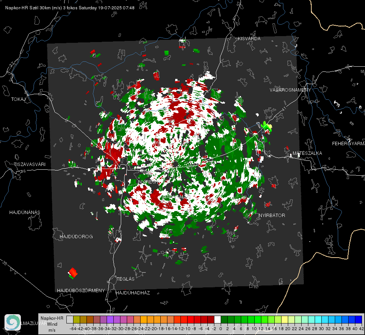
Task: Click the yellow-green echo near road 41
Action: (267, 126)
